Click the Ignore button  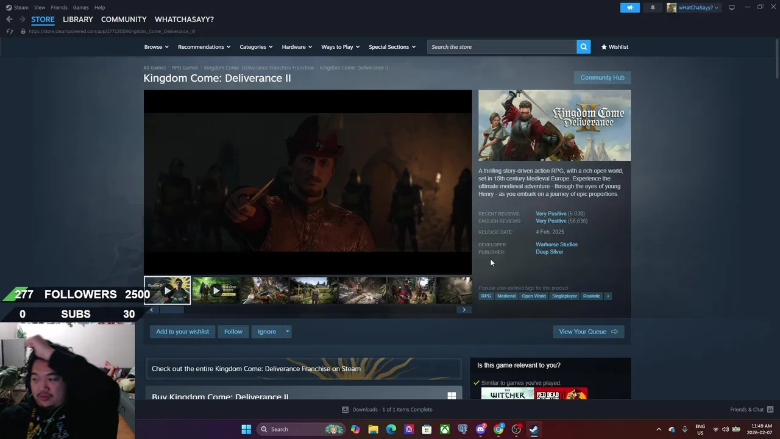tap(267, 332)
